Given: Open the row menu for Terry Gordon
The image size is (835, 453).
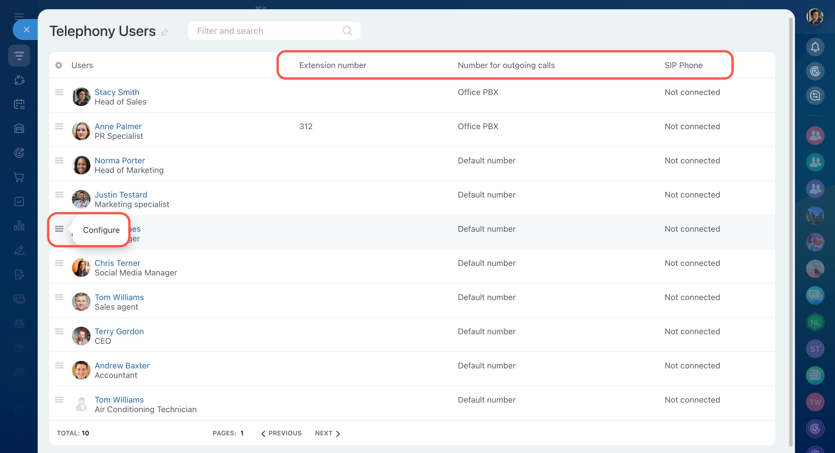Looking at the screenshot, I should pos(59,331).
